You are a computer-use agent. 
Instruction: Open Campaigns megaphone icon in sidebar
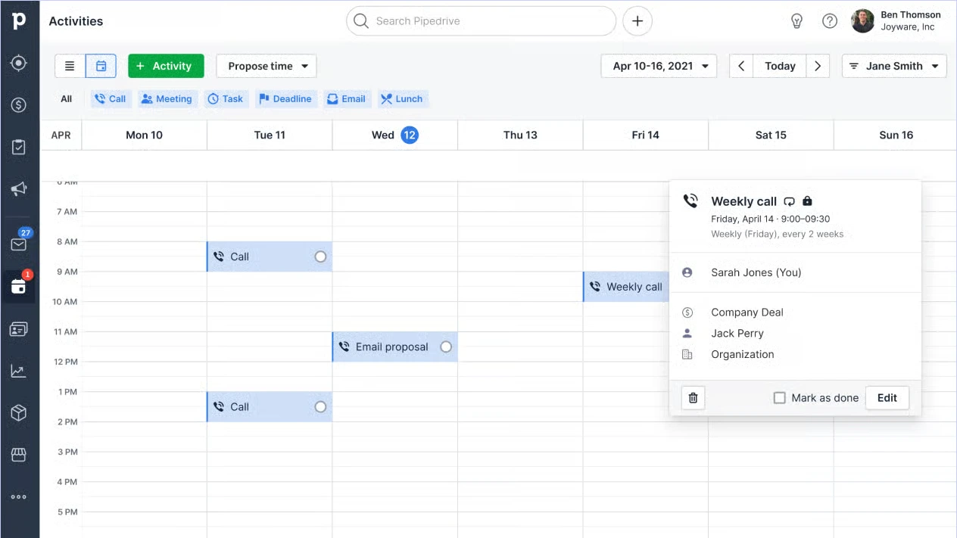[19, 189]
